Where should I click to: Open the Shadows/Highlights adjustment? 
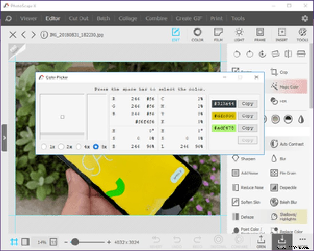(288, 217)
